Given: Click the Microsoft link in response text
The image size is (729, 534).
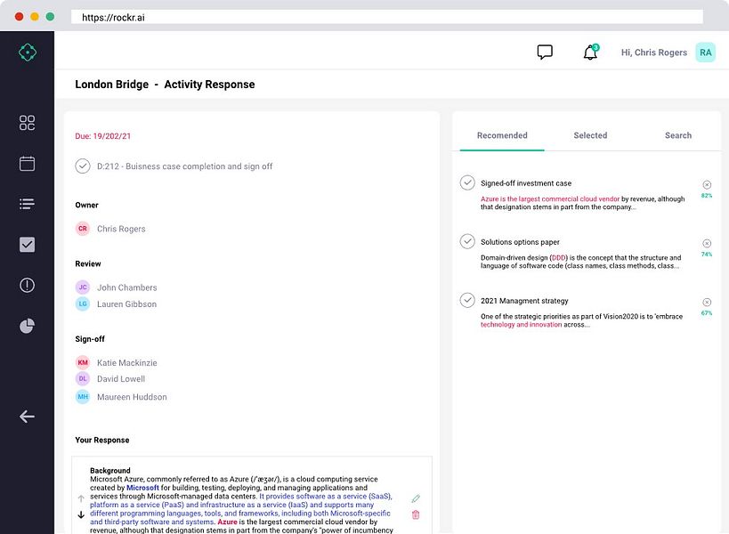Looking at the screenshot, I should [x=142, y=488].
